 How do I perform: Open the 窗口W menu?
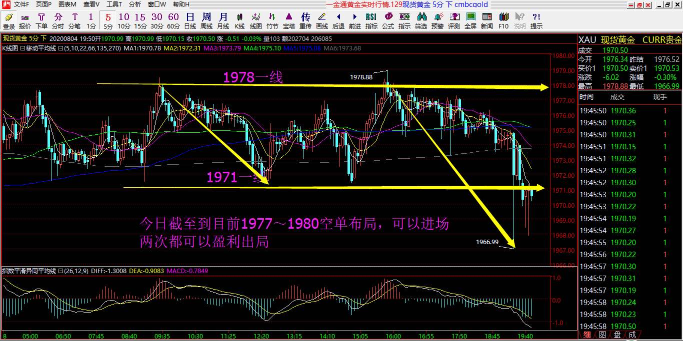[157, 4]
